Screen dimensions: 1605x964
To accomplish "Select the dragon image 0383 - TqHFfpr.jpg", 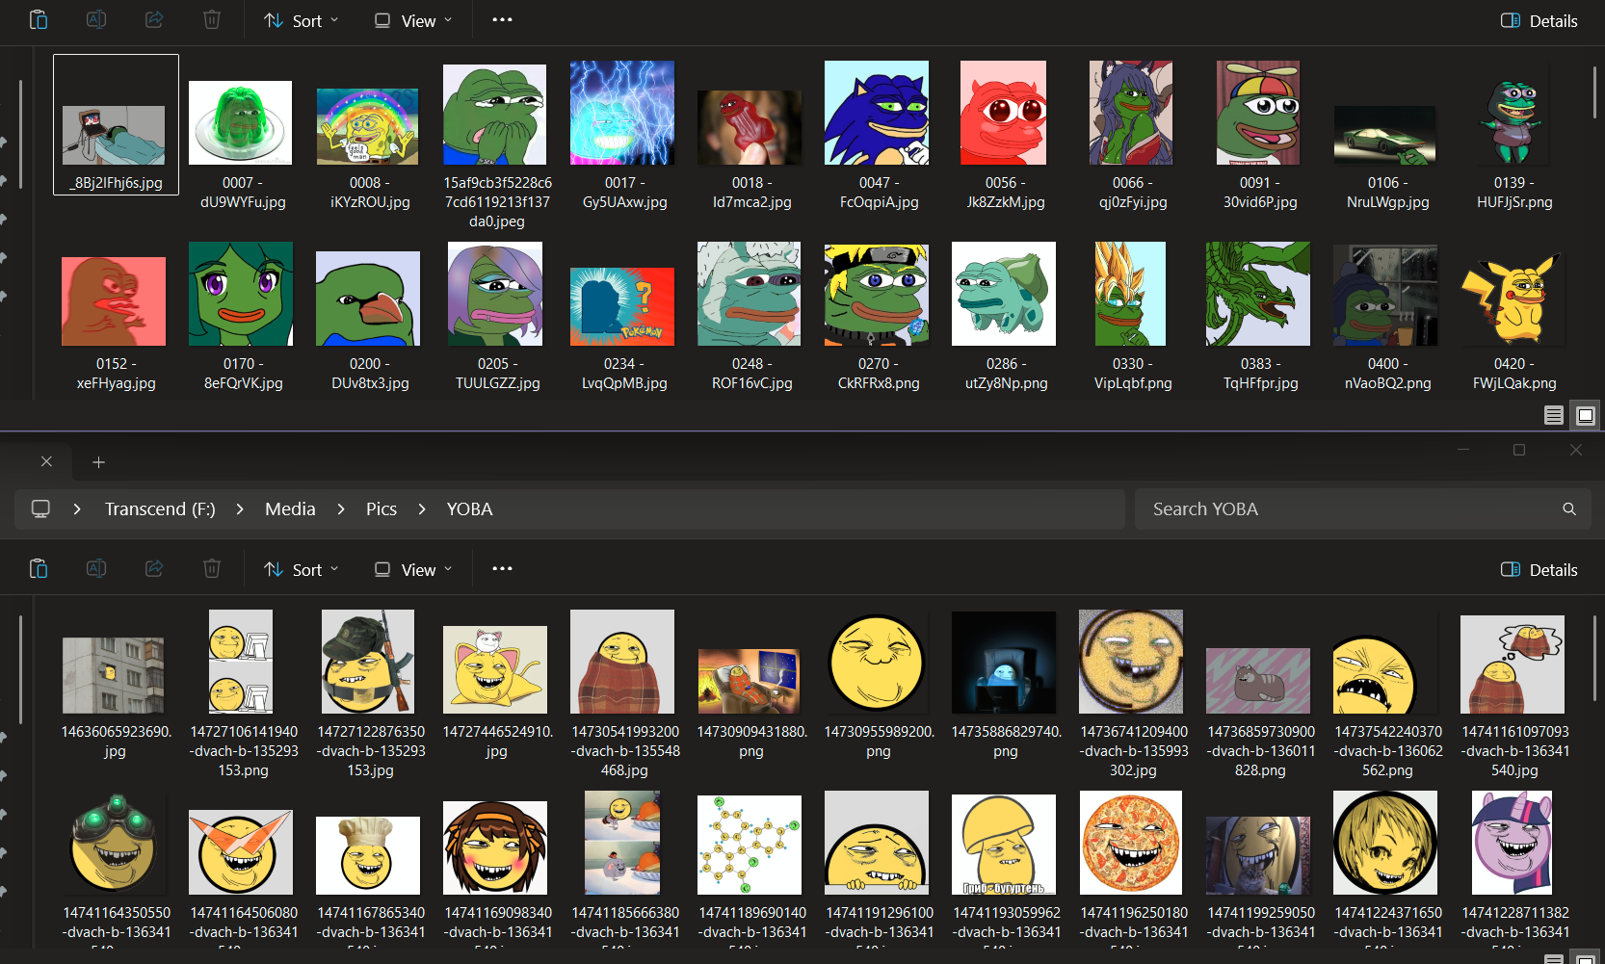I will [1258, 294].
